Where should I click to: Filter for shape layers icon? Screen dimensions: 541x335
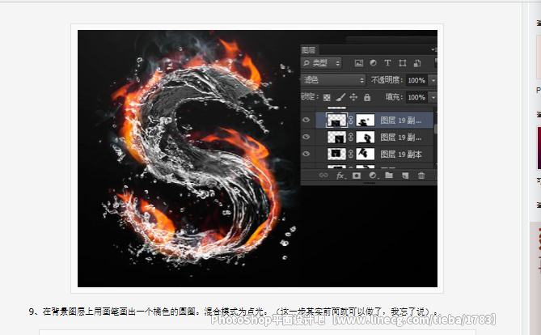(x=402, y=63)
